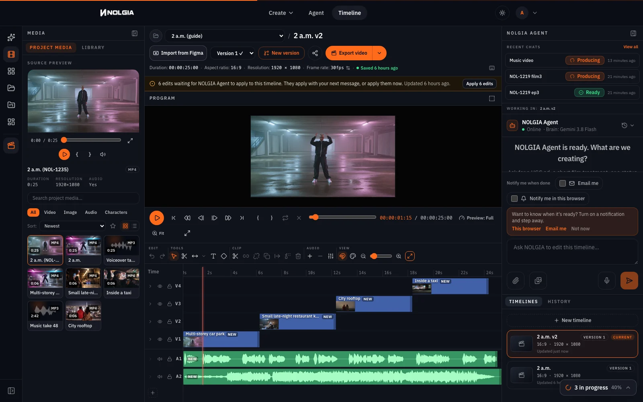643x402 pixels.
Task: Open the Export video dropdown arrow
Action: (x=379, y=53)
